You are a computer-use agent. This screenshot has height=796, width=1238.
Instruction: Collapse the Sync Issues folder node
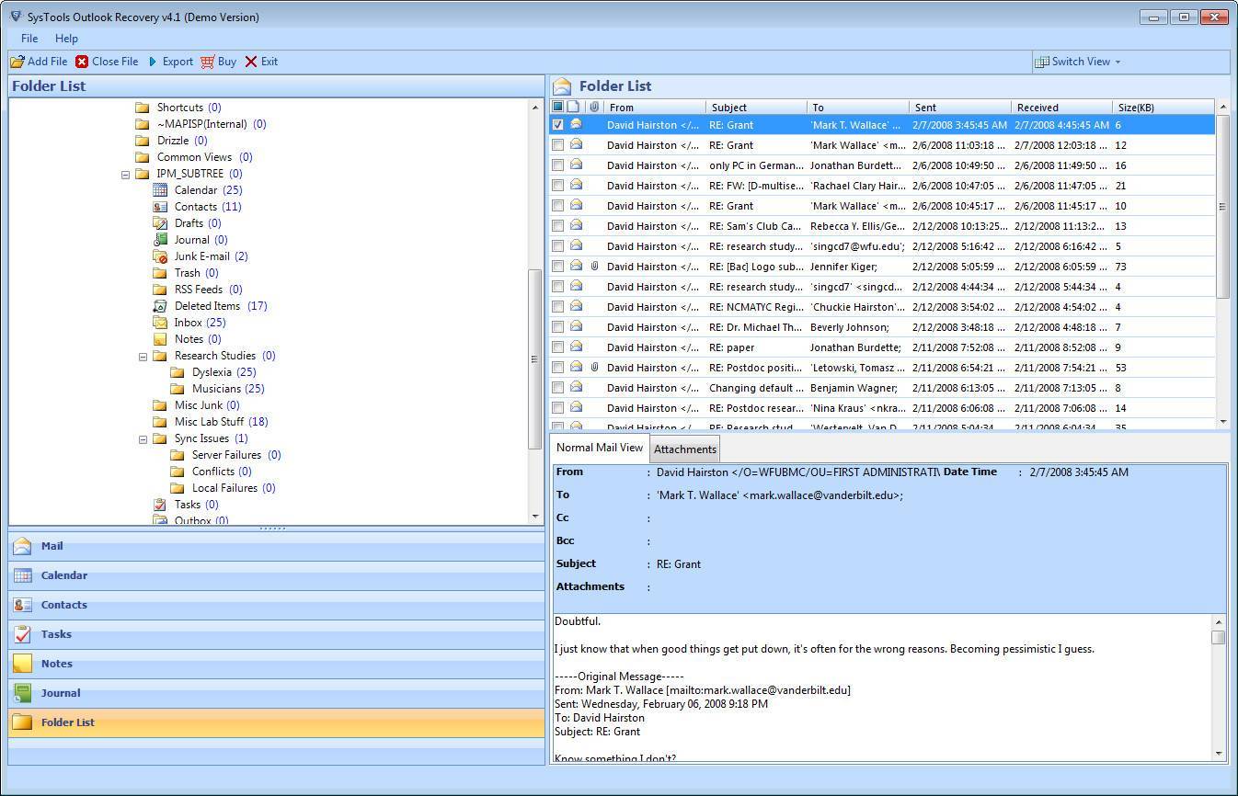click(143, 438)
